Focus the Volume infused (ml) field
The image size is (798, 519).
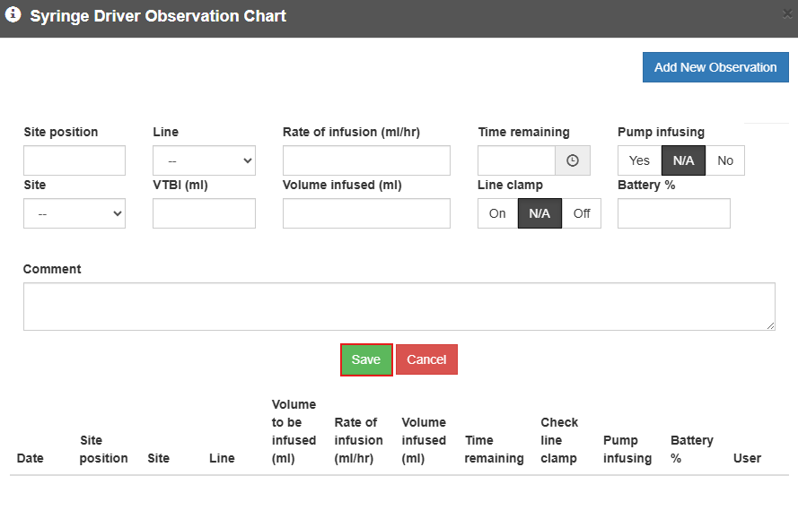click(366, 213)
